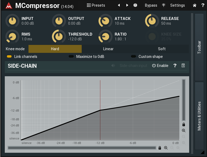The image size is (207, 157).
Task: Click the icon between Bypass and Settings
Action: [164, 5]
